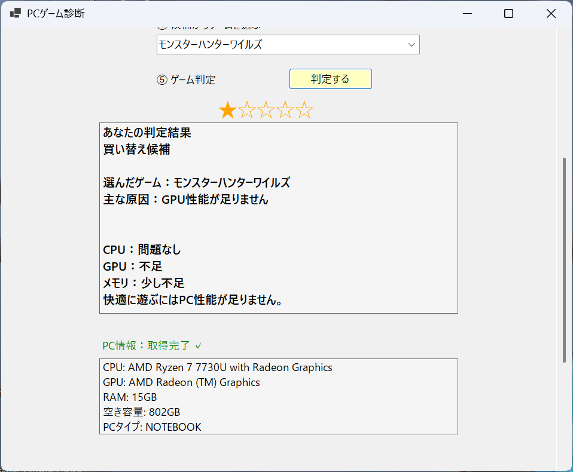Click the fourth empty star
Screen dimensions: 573x472
coord(285,110)
